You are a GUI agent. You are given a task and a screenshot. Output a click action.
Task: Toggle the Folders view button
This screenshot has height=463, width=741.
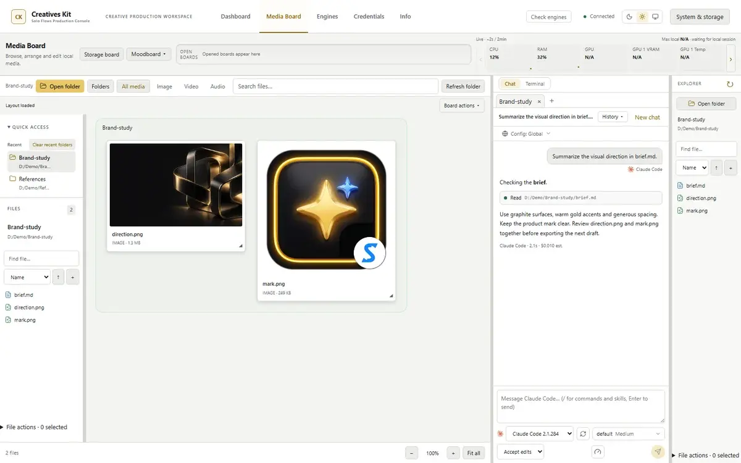click(101, 86)
